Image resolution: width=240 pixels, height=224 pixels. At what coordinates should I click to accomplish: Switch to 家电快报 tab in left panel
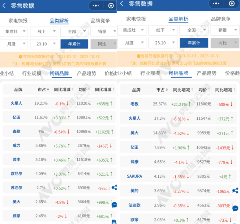pyautogui.click(x=18, y=21)
